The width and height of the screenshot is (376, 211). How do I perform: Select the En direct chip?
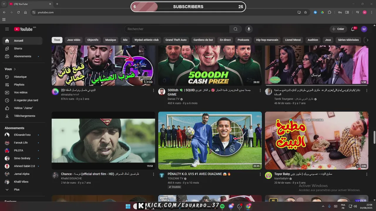(x=225, y=40)
